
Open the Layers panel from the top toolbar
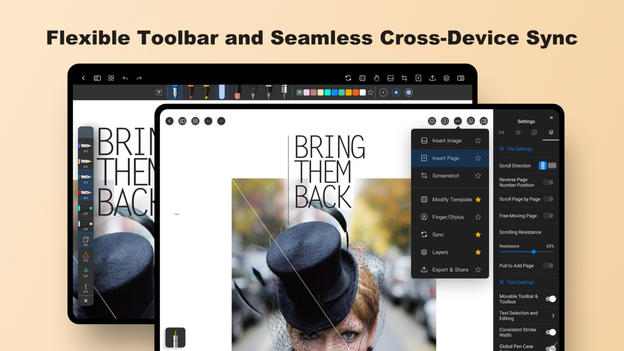point(470,121)
